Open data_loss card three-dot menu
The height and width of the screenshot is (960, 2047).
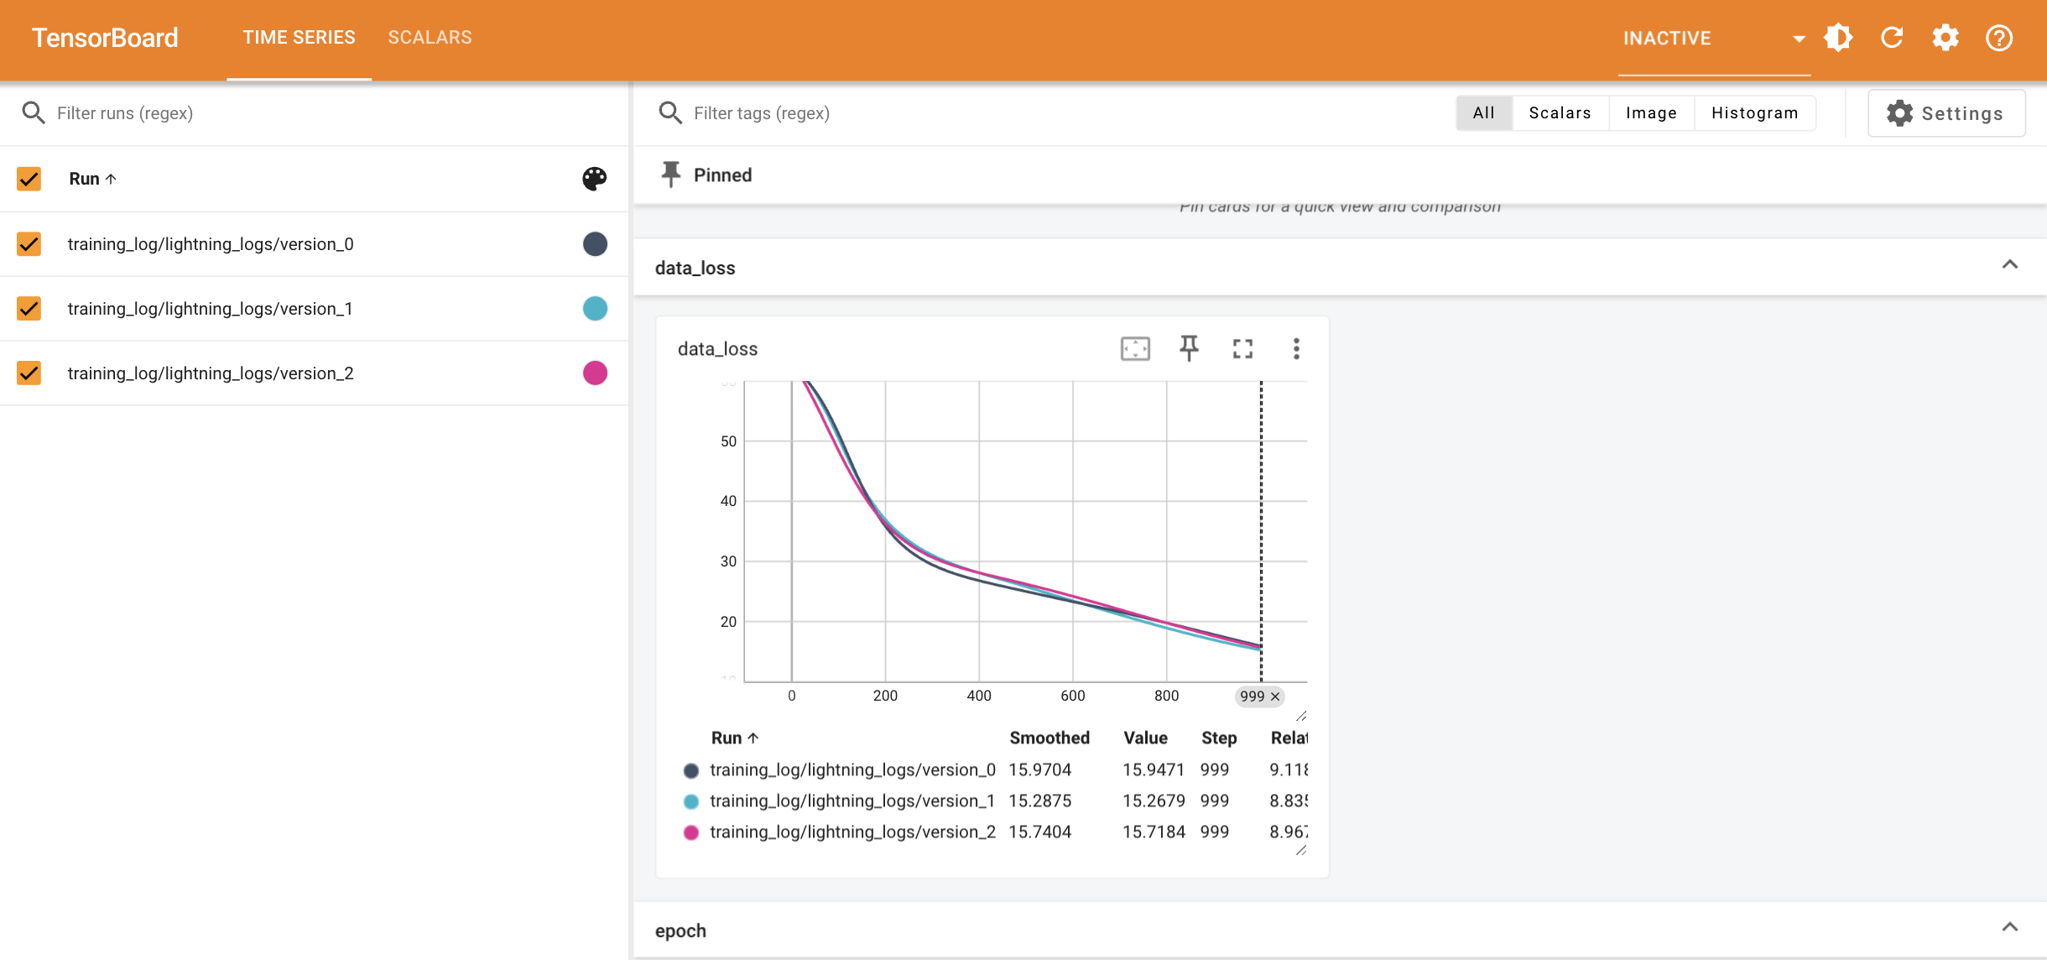[x=1296, y=348]
